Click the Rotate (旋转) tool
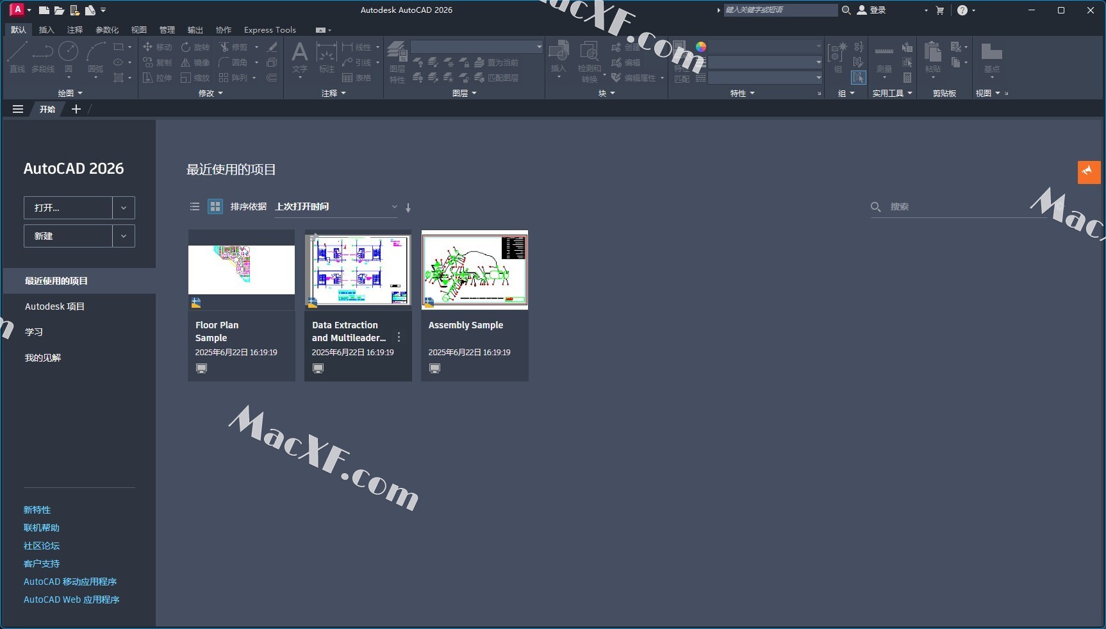Viewport: 1106px width, 629px height. (195, 47)
